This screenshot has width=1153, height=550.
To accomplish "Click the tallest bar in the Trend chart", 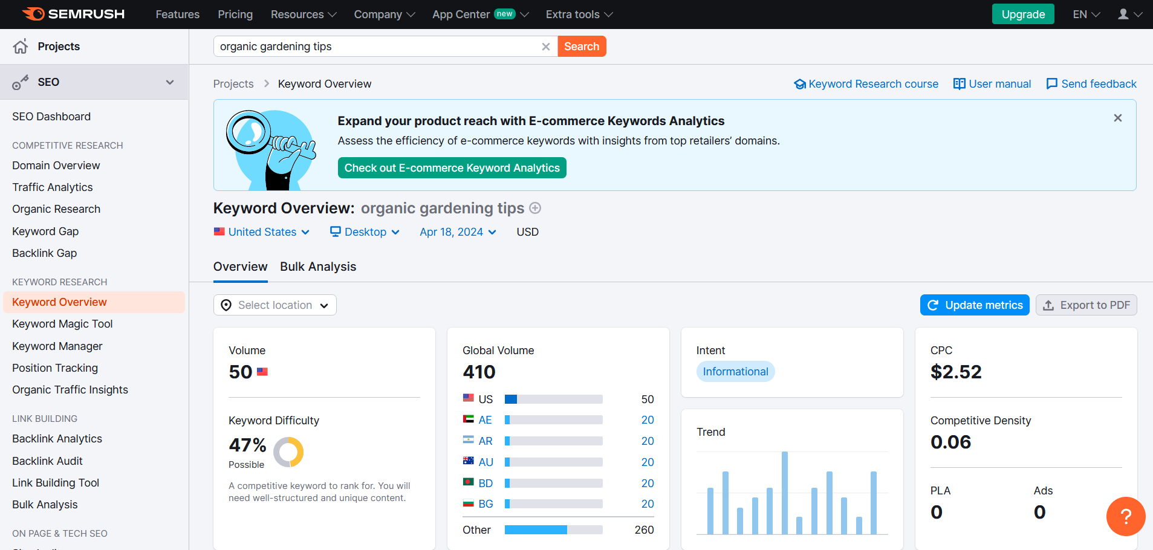I will (785, 493).
